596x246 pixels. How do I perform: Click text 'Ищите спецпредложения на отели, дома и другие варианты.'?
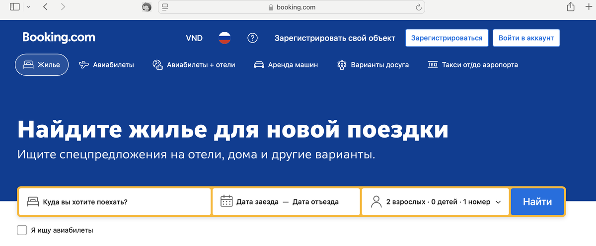196,154
